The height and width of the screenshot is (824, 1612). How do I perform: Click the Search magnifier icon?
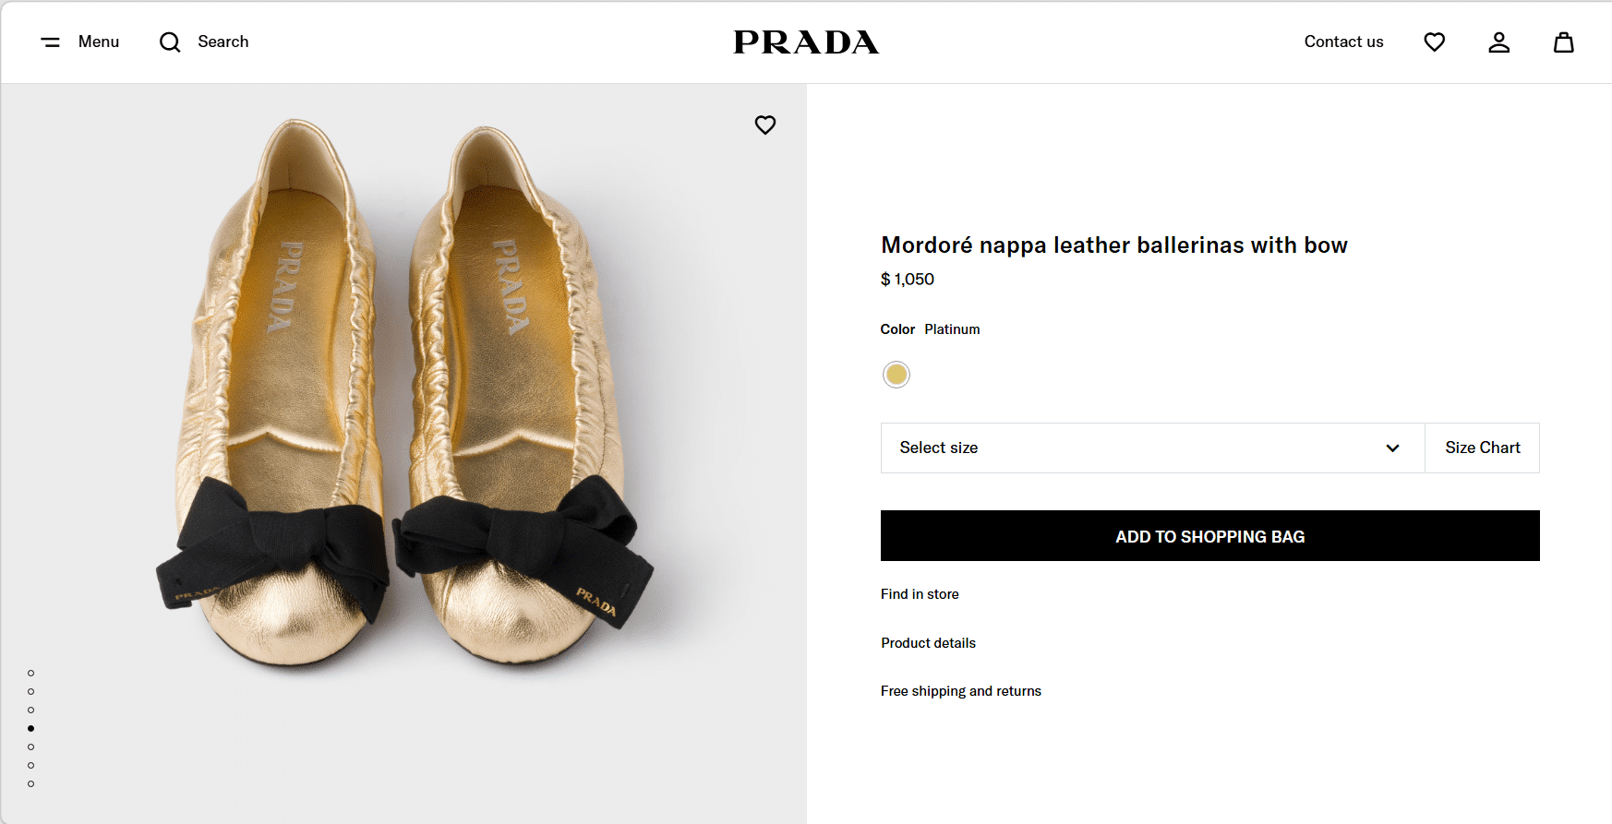[170, 42]
